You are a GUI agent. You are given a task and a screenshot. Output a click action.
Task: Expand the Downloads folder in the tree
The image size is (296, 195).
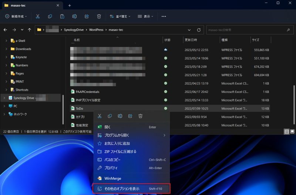coord(6,49)
